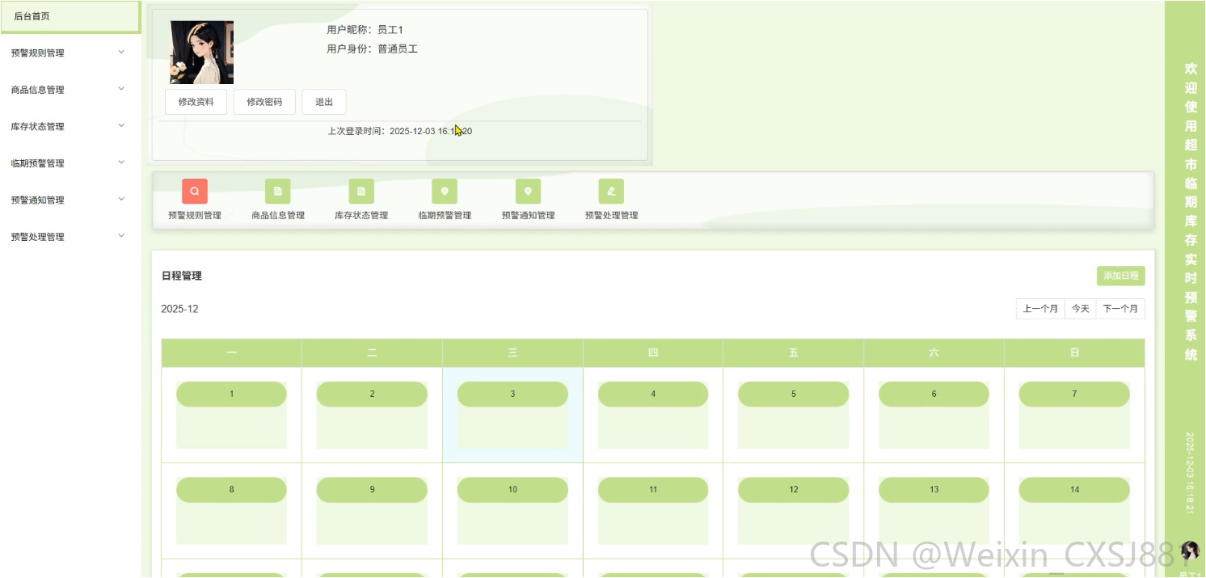This screenshot has width=1206, height=578.
Task: Click the 用户身份：普通员工 text
Action: [372, 49]
